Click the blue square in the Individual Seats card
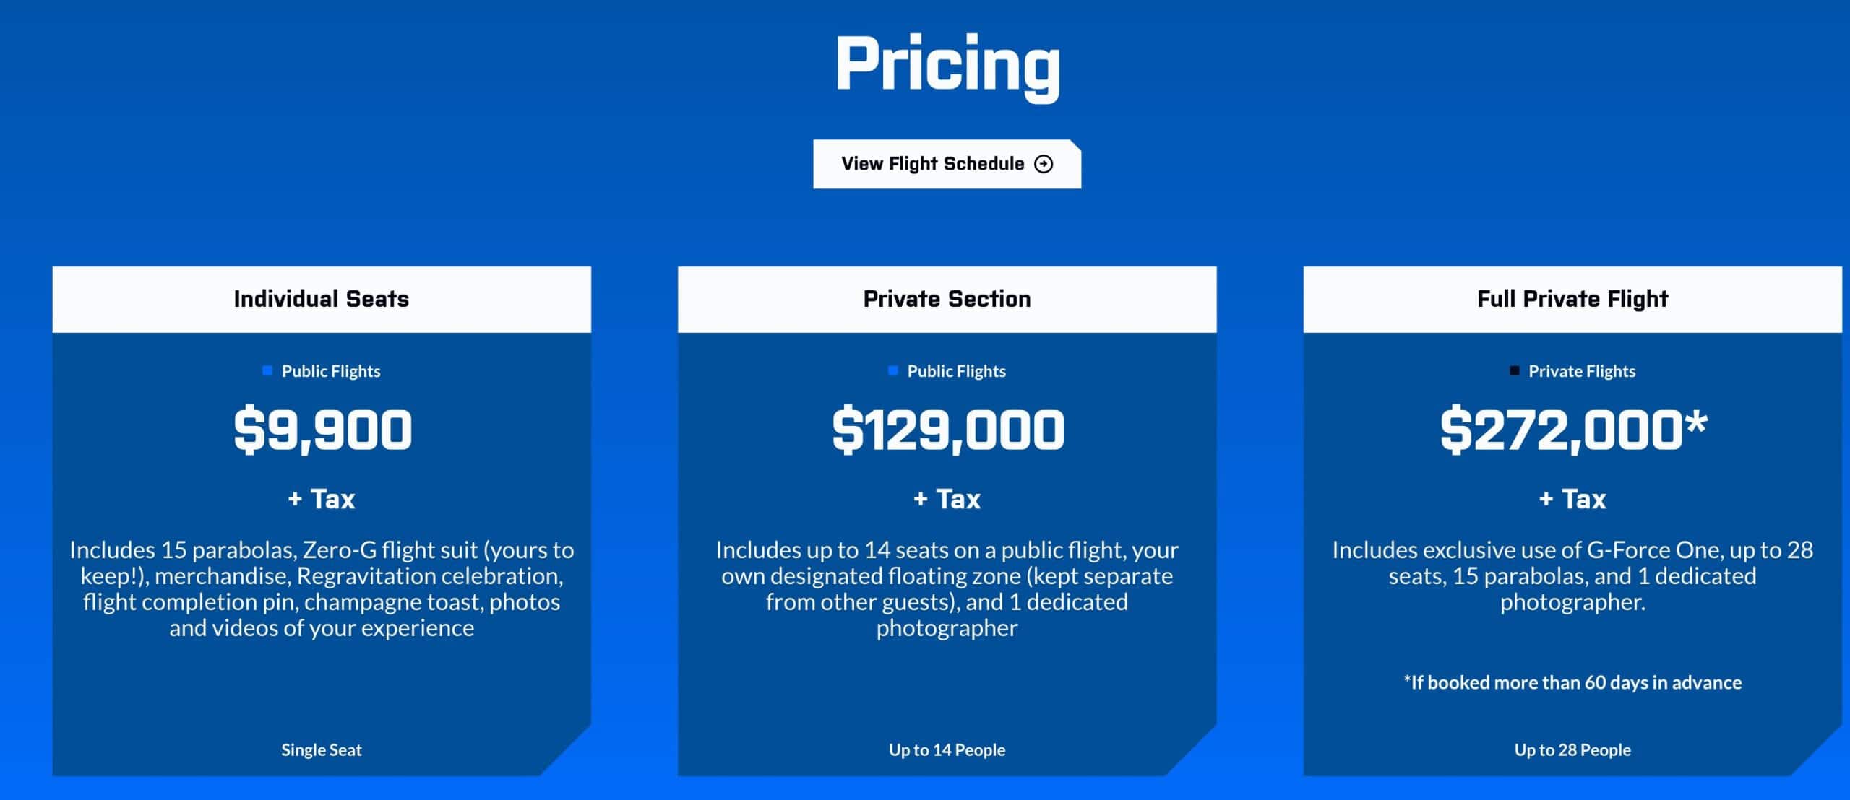 267,370
